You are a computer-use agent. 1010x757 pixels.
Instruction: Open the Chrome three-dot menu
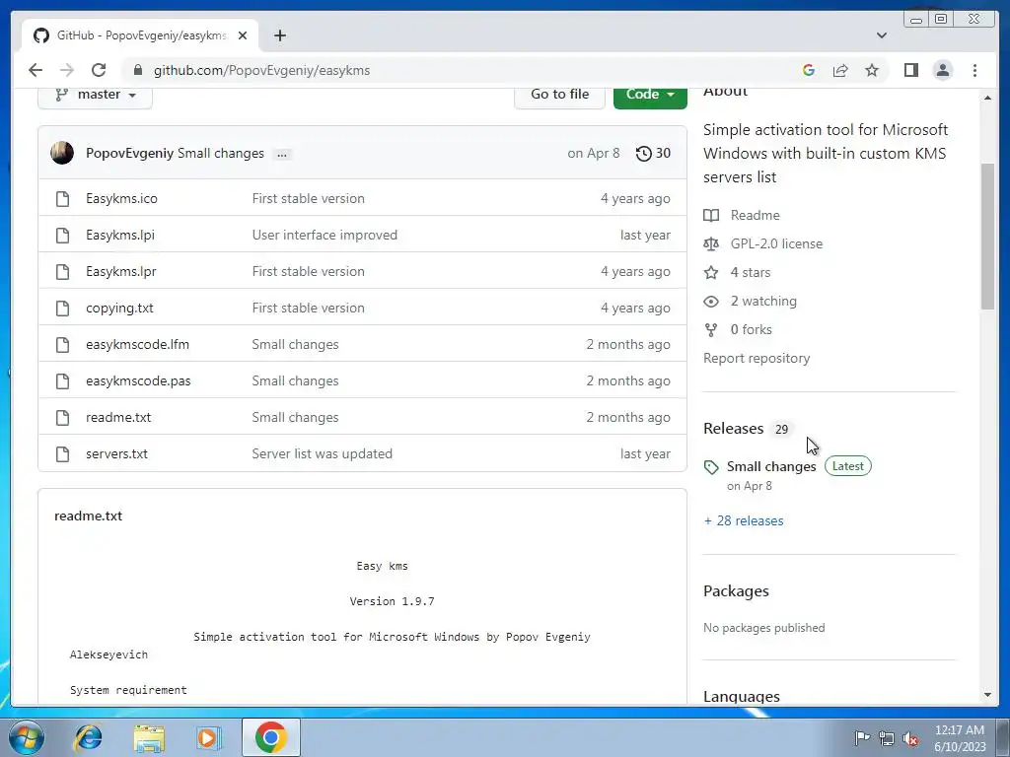974,70
